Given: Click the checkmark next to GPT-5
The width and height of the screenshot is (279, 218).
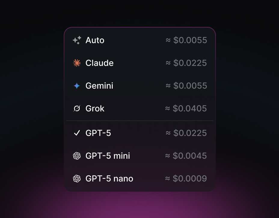Looking at the screenshot, I should tap(77, 133).
